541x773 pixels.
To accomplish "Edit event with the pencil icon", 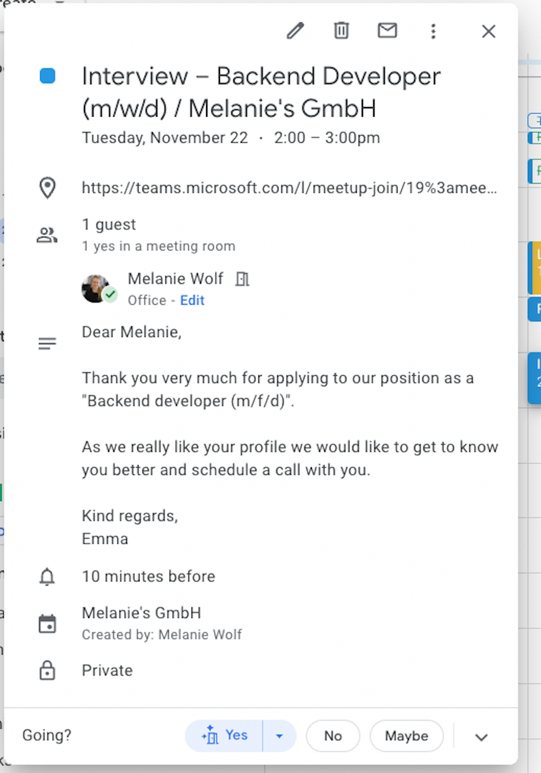I will 295,31.
